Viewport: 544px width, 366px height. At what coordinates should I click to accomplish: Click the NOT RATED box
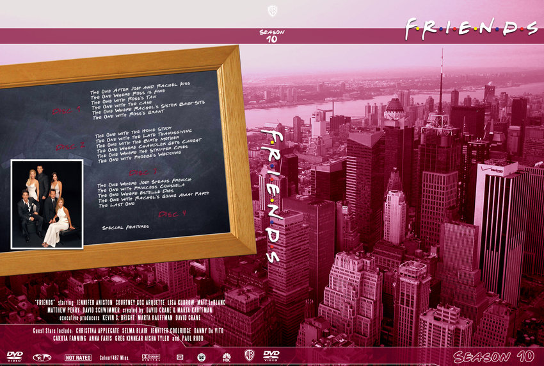pyautogui.click(x=78, y=357)
